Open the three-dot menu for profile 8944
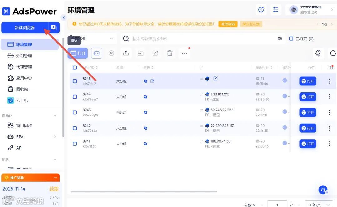Screen dimensions: 337x207 330,97
